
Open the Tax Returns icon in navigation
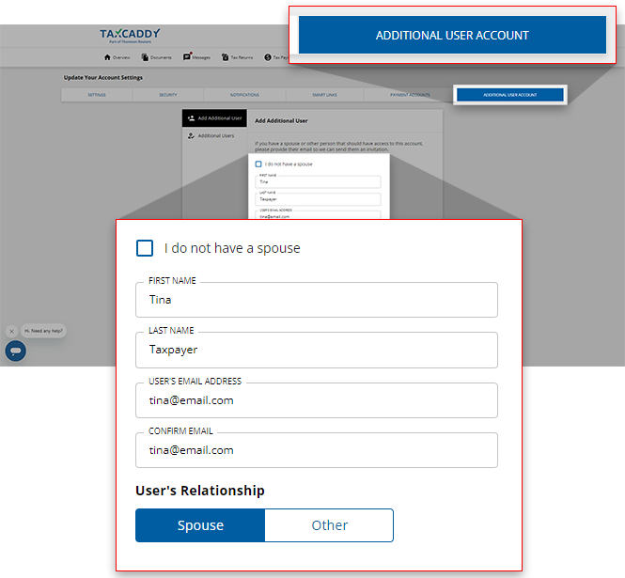click(x=226, y=57)
